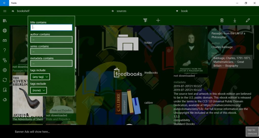This screenshot has width=259, height=138.
Task: Focus the series contains field
Action: point(51,51)
